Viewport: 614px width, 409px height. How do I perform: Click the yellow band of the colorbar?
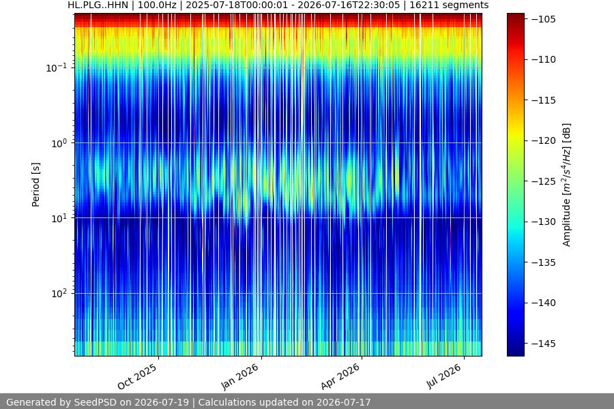tap(515, 133)
